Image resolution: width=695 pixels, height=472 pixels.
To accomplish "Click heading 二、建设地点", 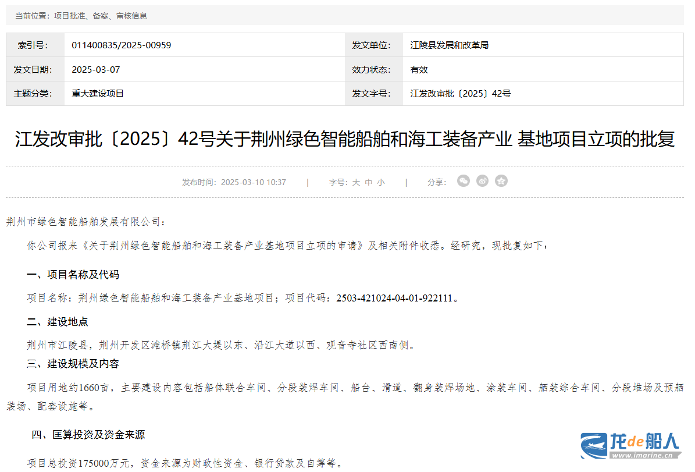I will coord(57,322).
